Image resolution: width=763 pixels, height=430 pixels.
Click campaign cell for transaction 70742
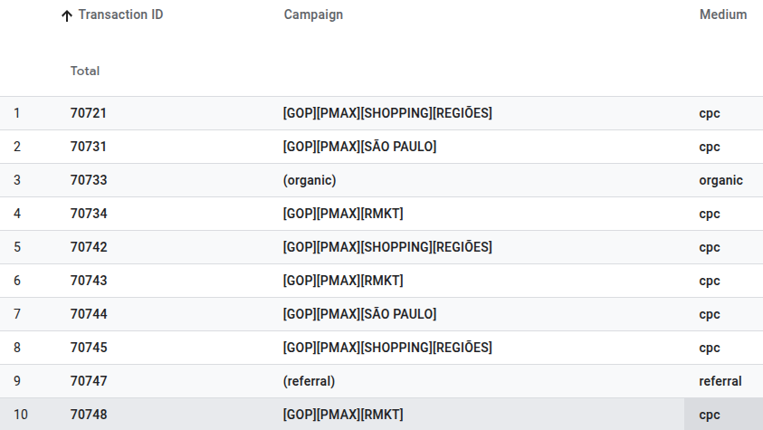coord(387,247)
